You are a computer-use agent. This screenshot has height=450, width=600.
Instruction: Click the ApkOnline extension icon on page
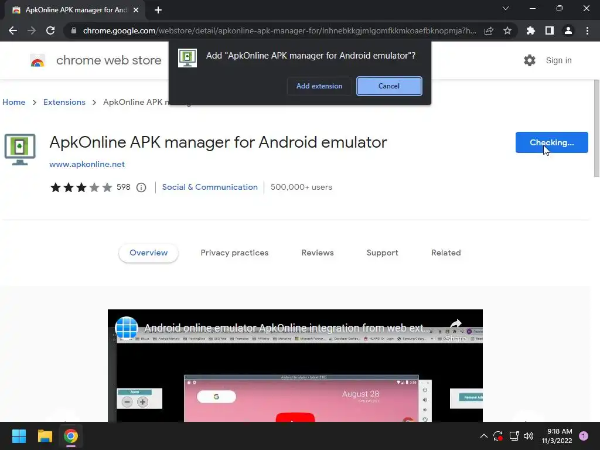[x=20, y=149]
